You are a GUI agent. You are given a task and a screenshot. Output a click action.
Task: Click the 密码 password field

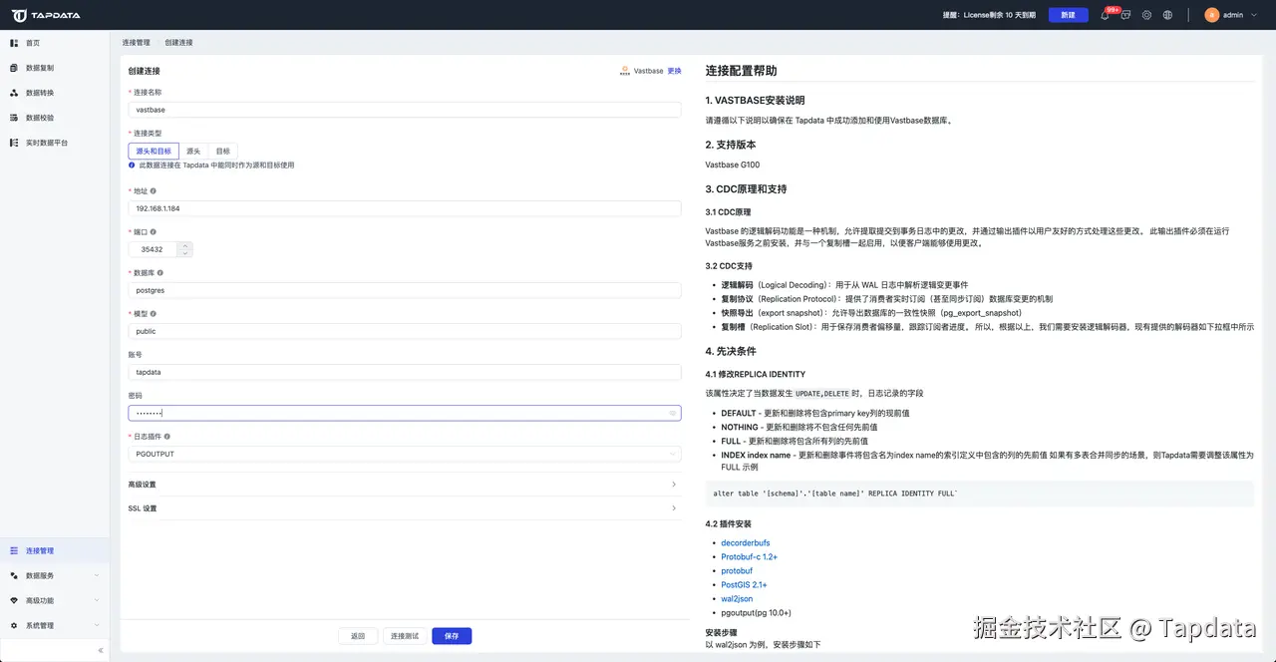click(x=405, y=413)
